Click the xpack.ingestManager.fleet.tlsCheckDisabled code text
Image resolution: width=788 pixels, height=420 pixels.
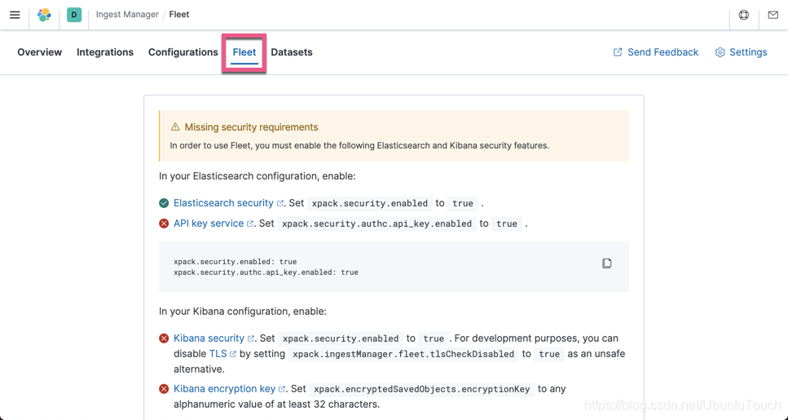pos(403,354)
